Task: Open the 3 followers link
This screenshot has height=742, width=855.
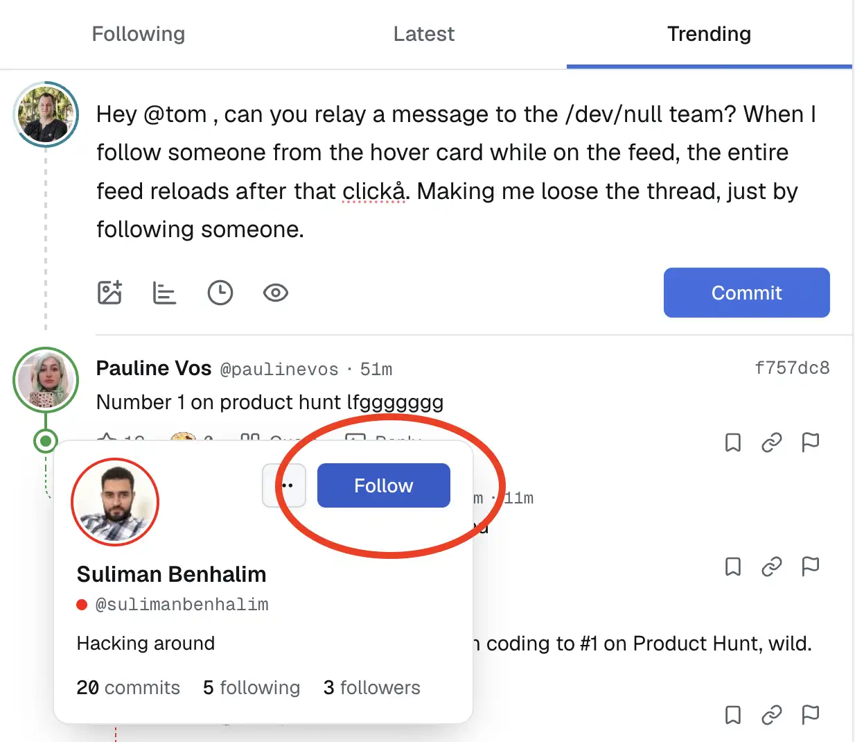Action: coord(371,687)
